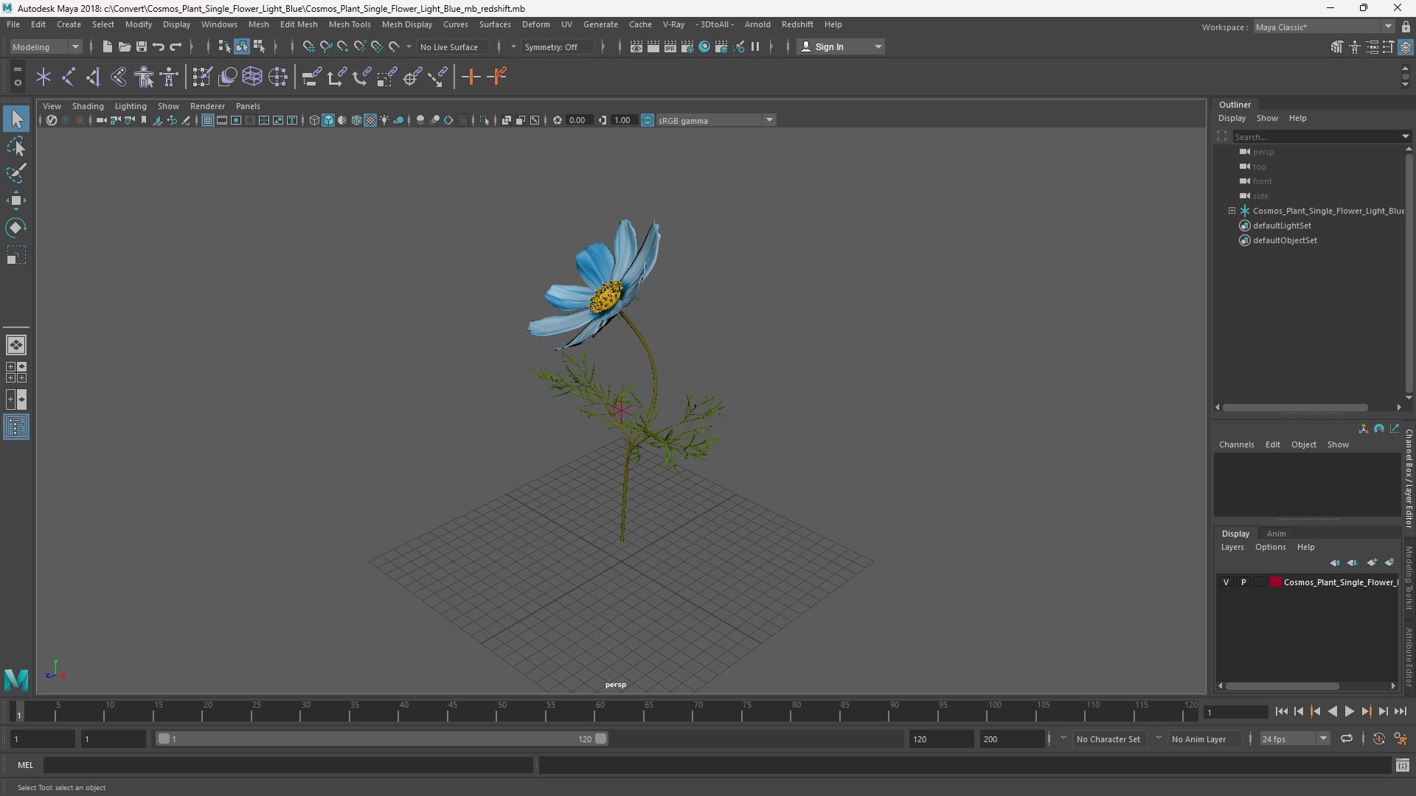Open the Redshift menu
The height and width of the screenshot is (796, 1416).
click(x=797, y=24)
